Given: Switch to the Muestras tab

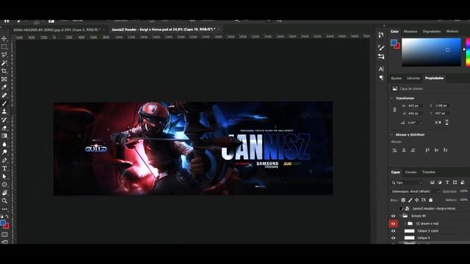Looking at the screenshot, I should point(411,32).
